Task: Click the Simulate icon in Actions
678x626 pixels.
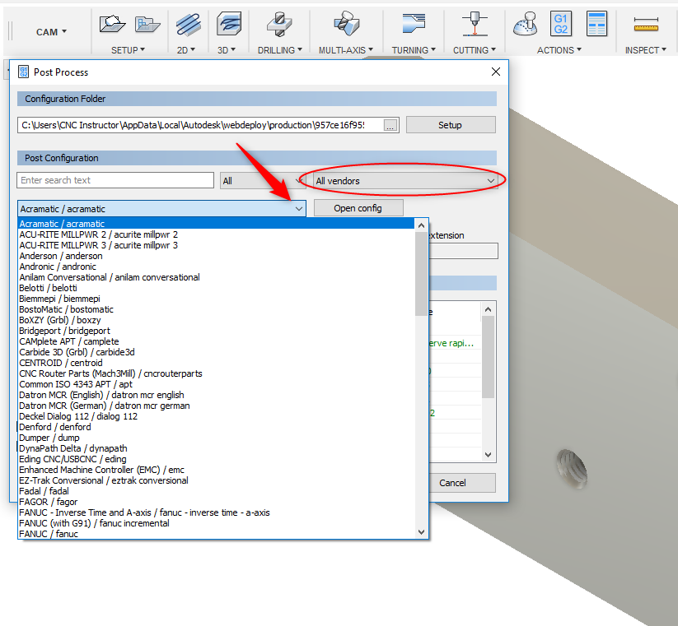Action: tap(526, 24)
